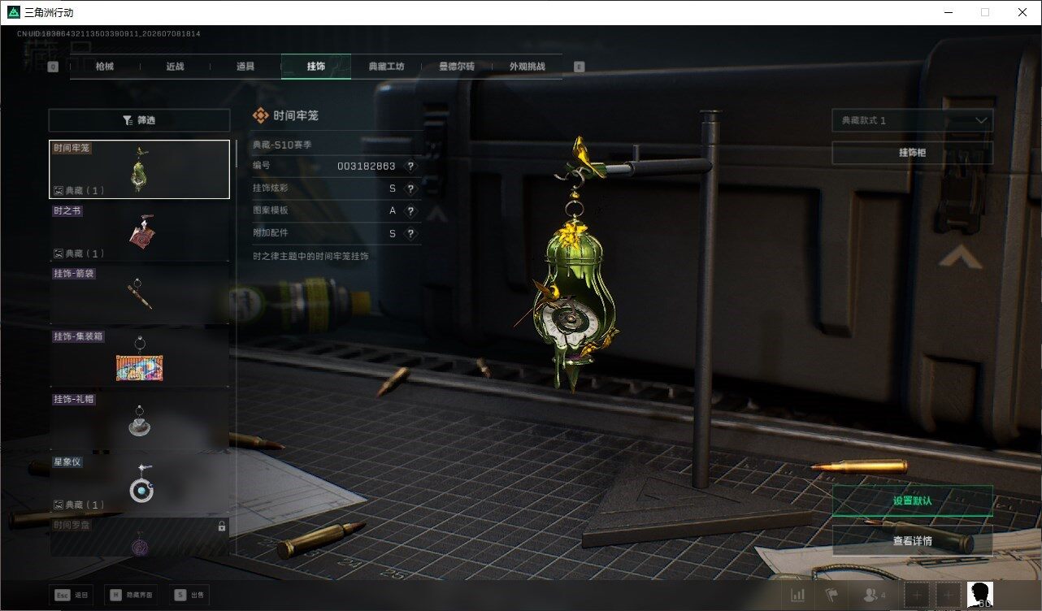The height and width of the screenshot is (611, 1042).
Task: Click the 出售 sell button
Action: [x=190, y=595]
